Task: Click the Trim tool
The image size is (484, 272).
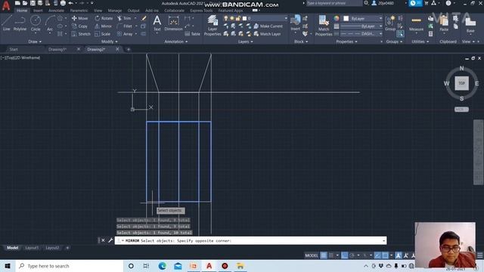Action: point(124,18)
